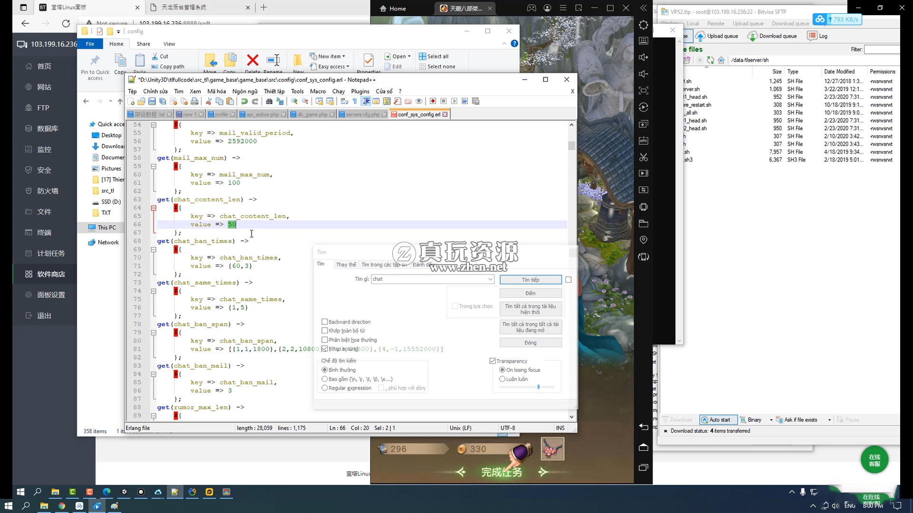Click Cut scissors icon in Notepad++ toolbar
Screen dimensions: 913x513
coord(208,101)
